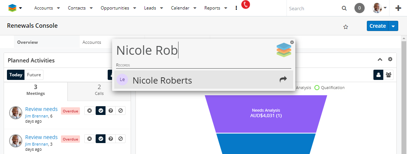Open the notifications counter badge
Screen dimensions: 407x154
(x=360, y=8)
